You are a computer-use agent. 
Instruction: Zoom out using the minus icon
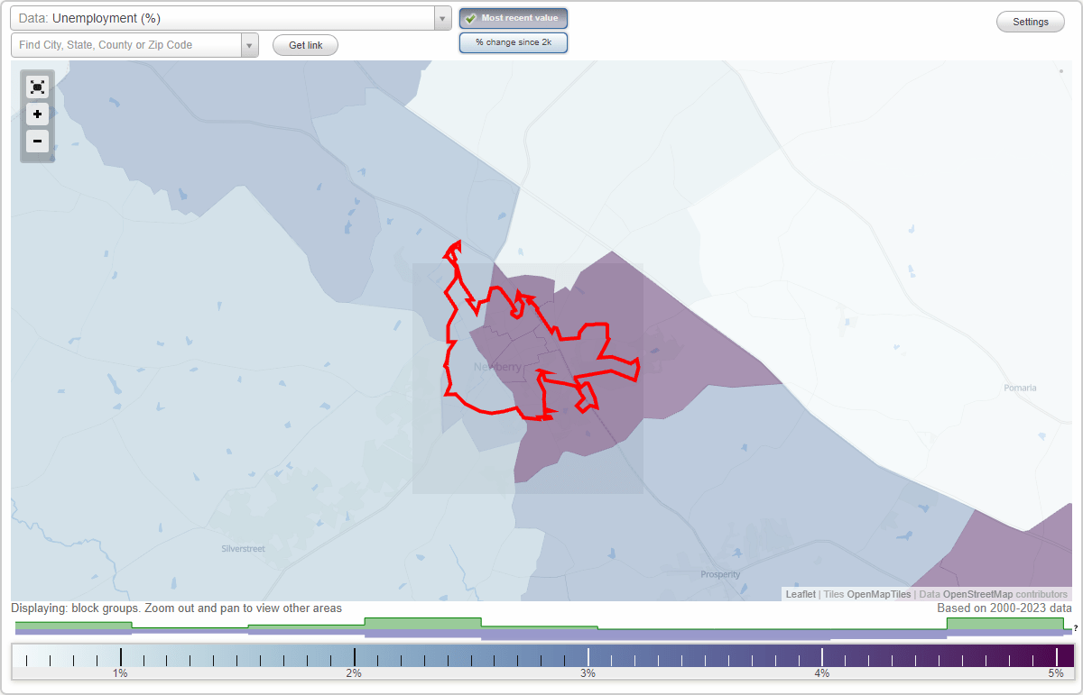pyautogui.click(x=37, y=141)
